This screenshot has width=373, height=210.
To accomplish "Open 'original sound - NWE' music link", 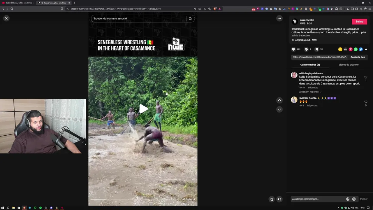I will point(306,40).
